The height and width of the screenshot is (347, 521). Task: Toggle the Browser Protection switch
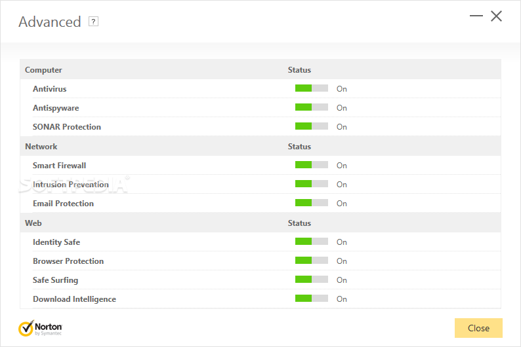(311, 260)
